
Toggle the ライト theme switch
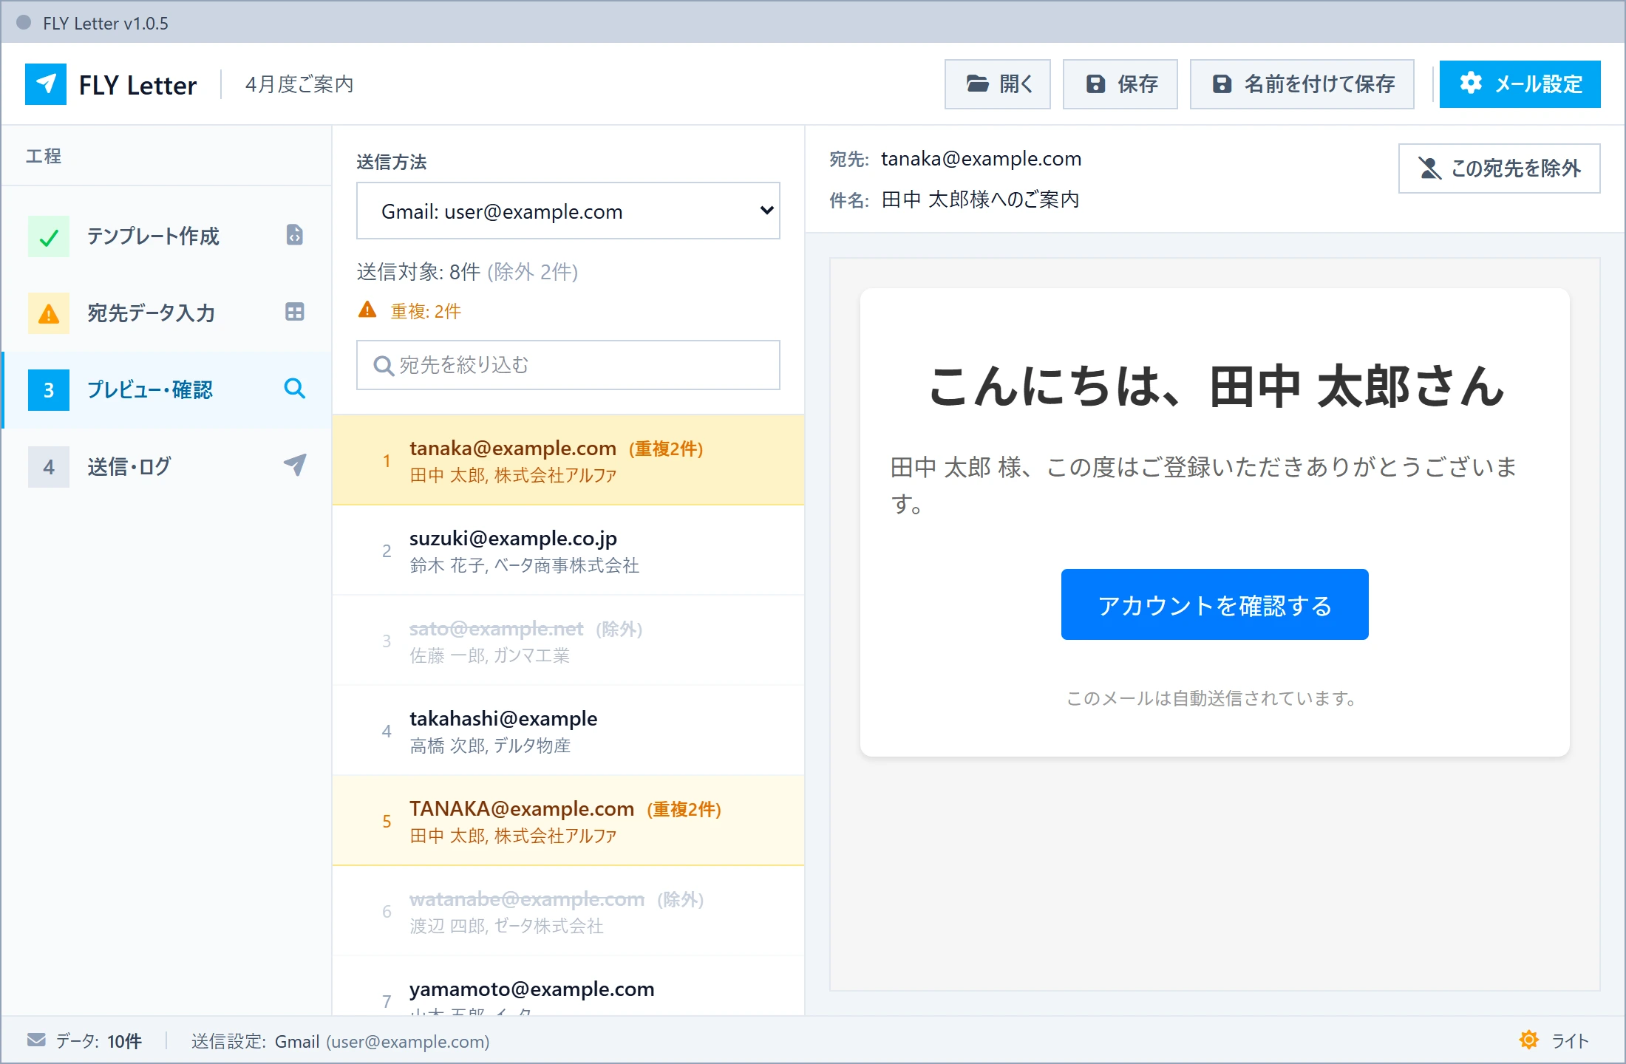[1554, 1040]
